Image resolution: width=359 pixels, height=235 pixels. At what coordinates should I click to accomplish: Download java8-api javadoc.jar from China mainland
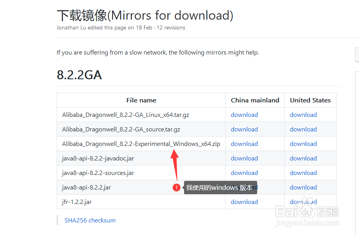click(x=244, y=158)
